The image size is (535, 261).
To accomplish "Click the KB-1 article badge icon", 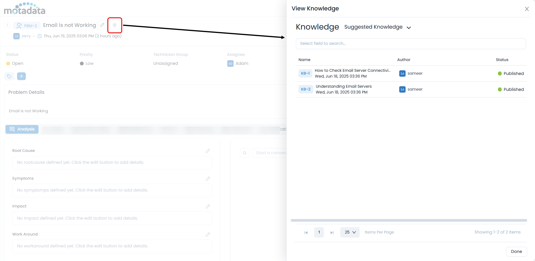I will (305, 73).
